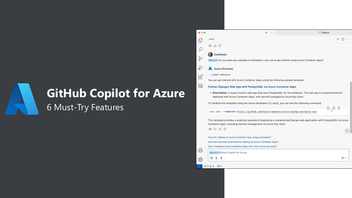Click the DanWahlin username
This screenshot has height=198, width=352.
pos(221,55)
